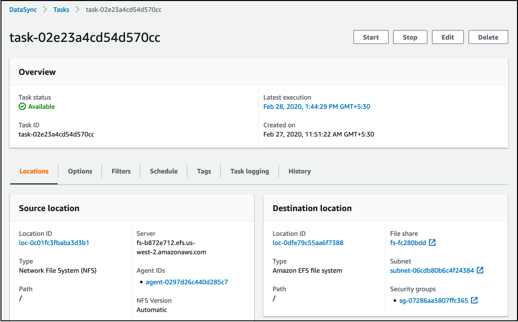Viewport: 518px width, 322px height.
Task: Open the latest execution Feb 28 link
Action: 316,106
